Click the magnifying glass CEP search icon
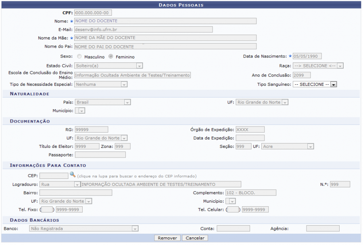The width and height of the screenshot is (363, 245). pyautogui.click(x=73, y=175)
